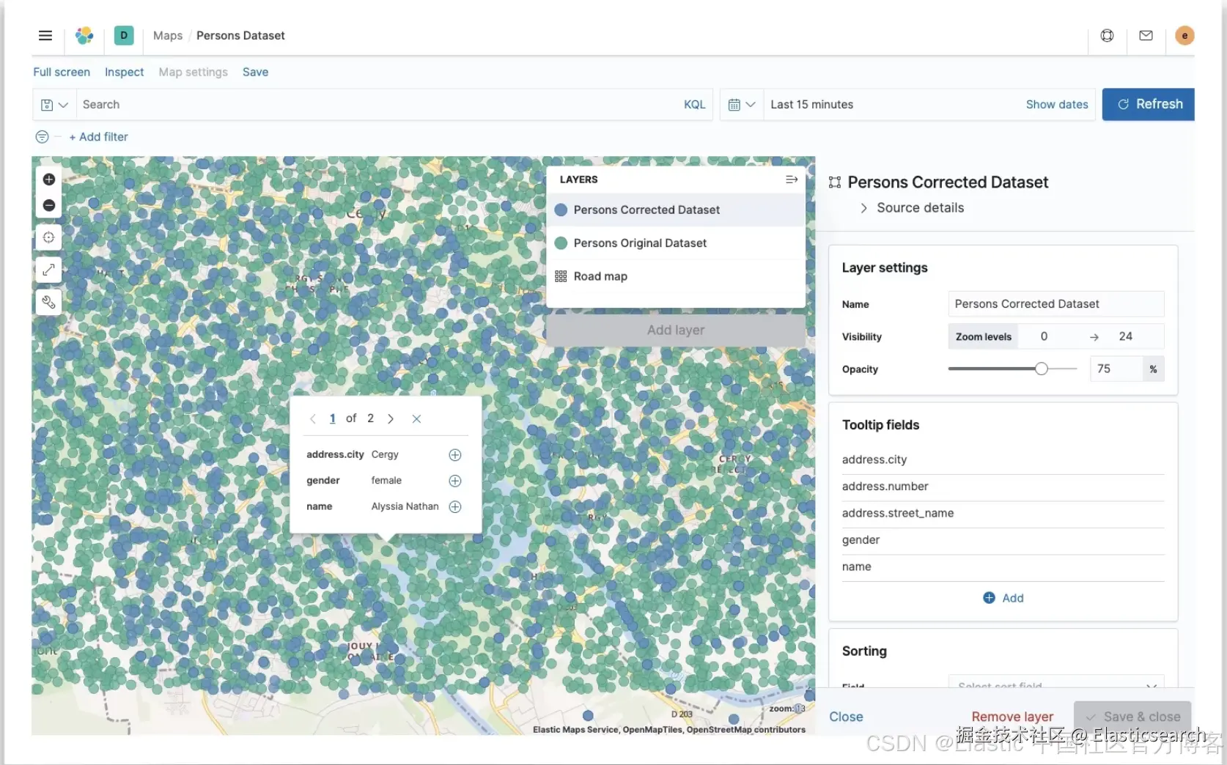Filter for address.city Cergy value
1227x765 pixels.
pyautogui.click(x=454, y=455)
